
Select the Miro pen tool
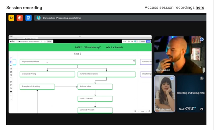coord(11,65)
